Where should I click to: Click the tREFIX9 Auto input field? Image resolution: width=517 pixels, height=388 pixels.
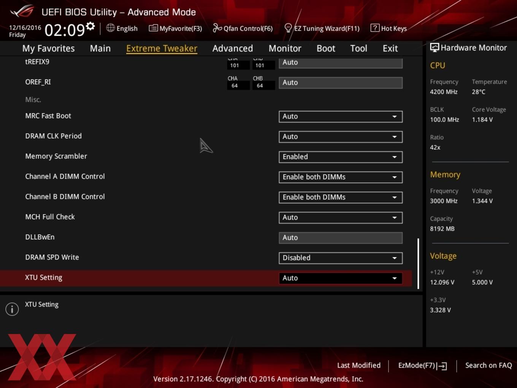(x=340, y=62)
